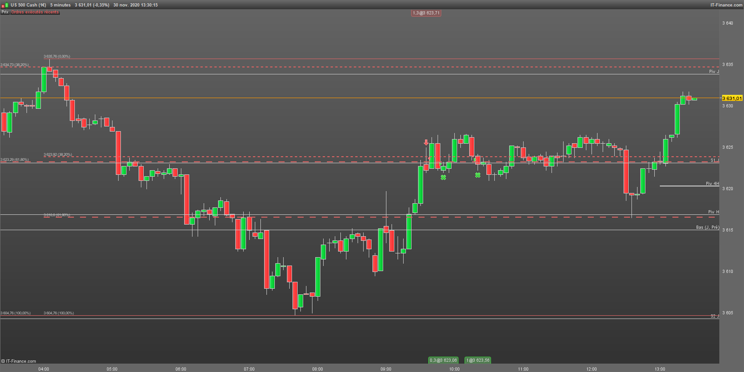Click 3 625 on the price scale
This screenshot has height=372, width=744.
pyautogui.click(x=728, y=147)
